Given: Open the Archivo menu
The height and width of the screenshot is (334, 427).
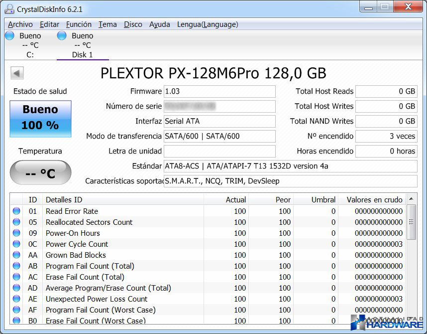Looking at the screenshot, I should click(x=20, y=24).
